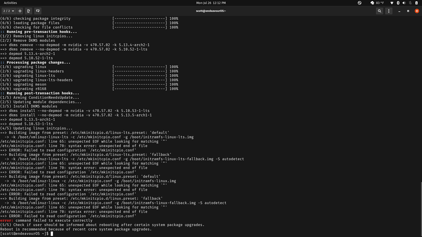Image resolution: width=422 pixels, height=237 pixels.
Task: Split the terminal to the right
Action: pyautogui.click(x=28, y=11)
